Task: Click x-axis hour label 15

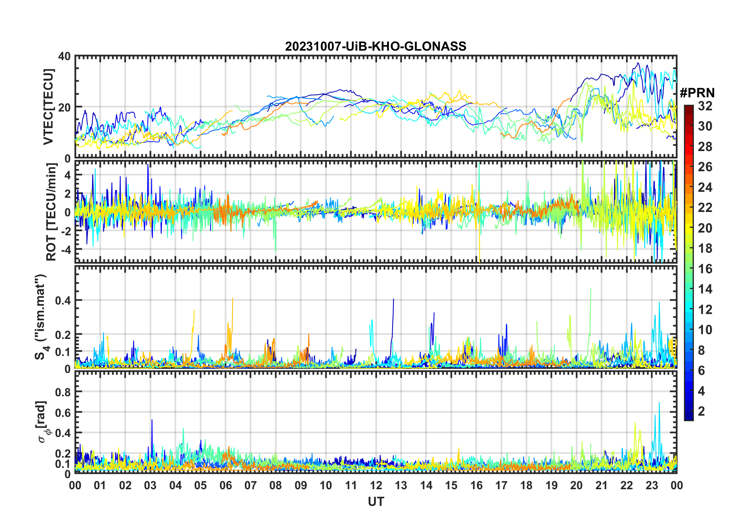Action: point(451,485)
